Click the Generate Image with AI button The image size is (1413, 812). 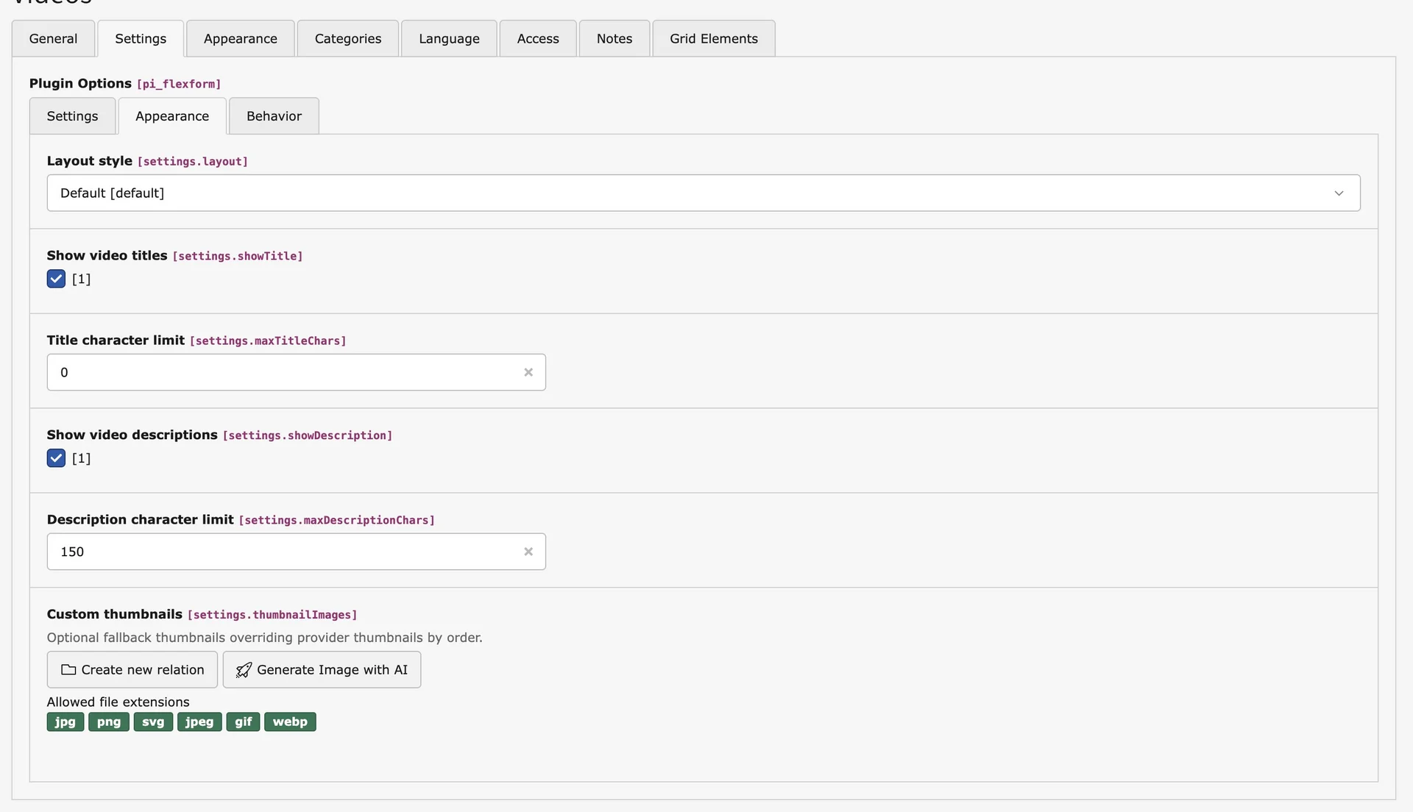[322, 669]
